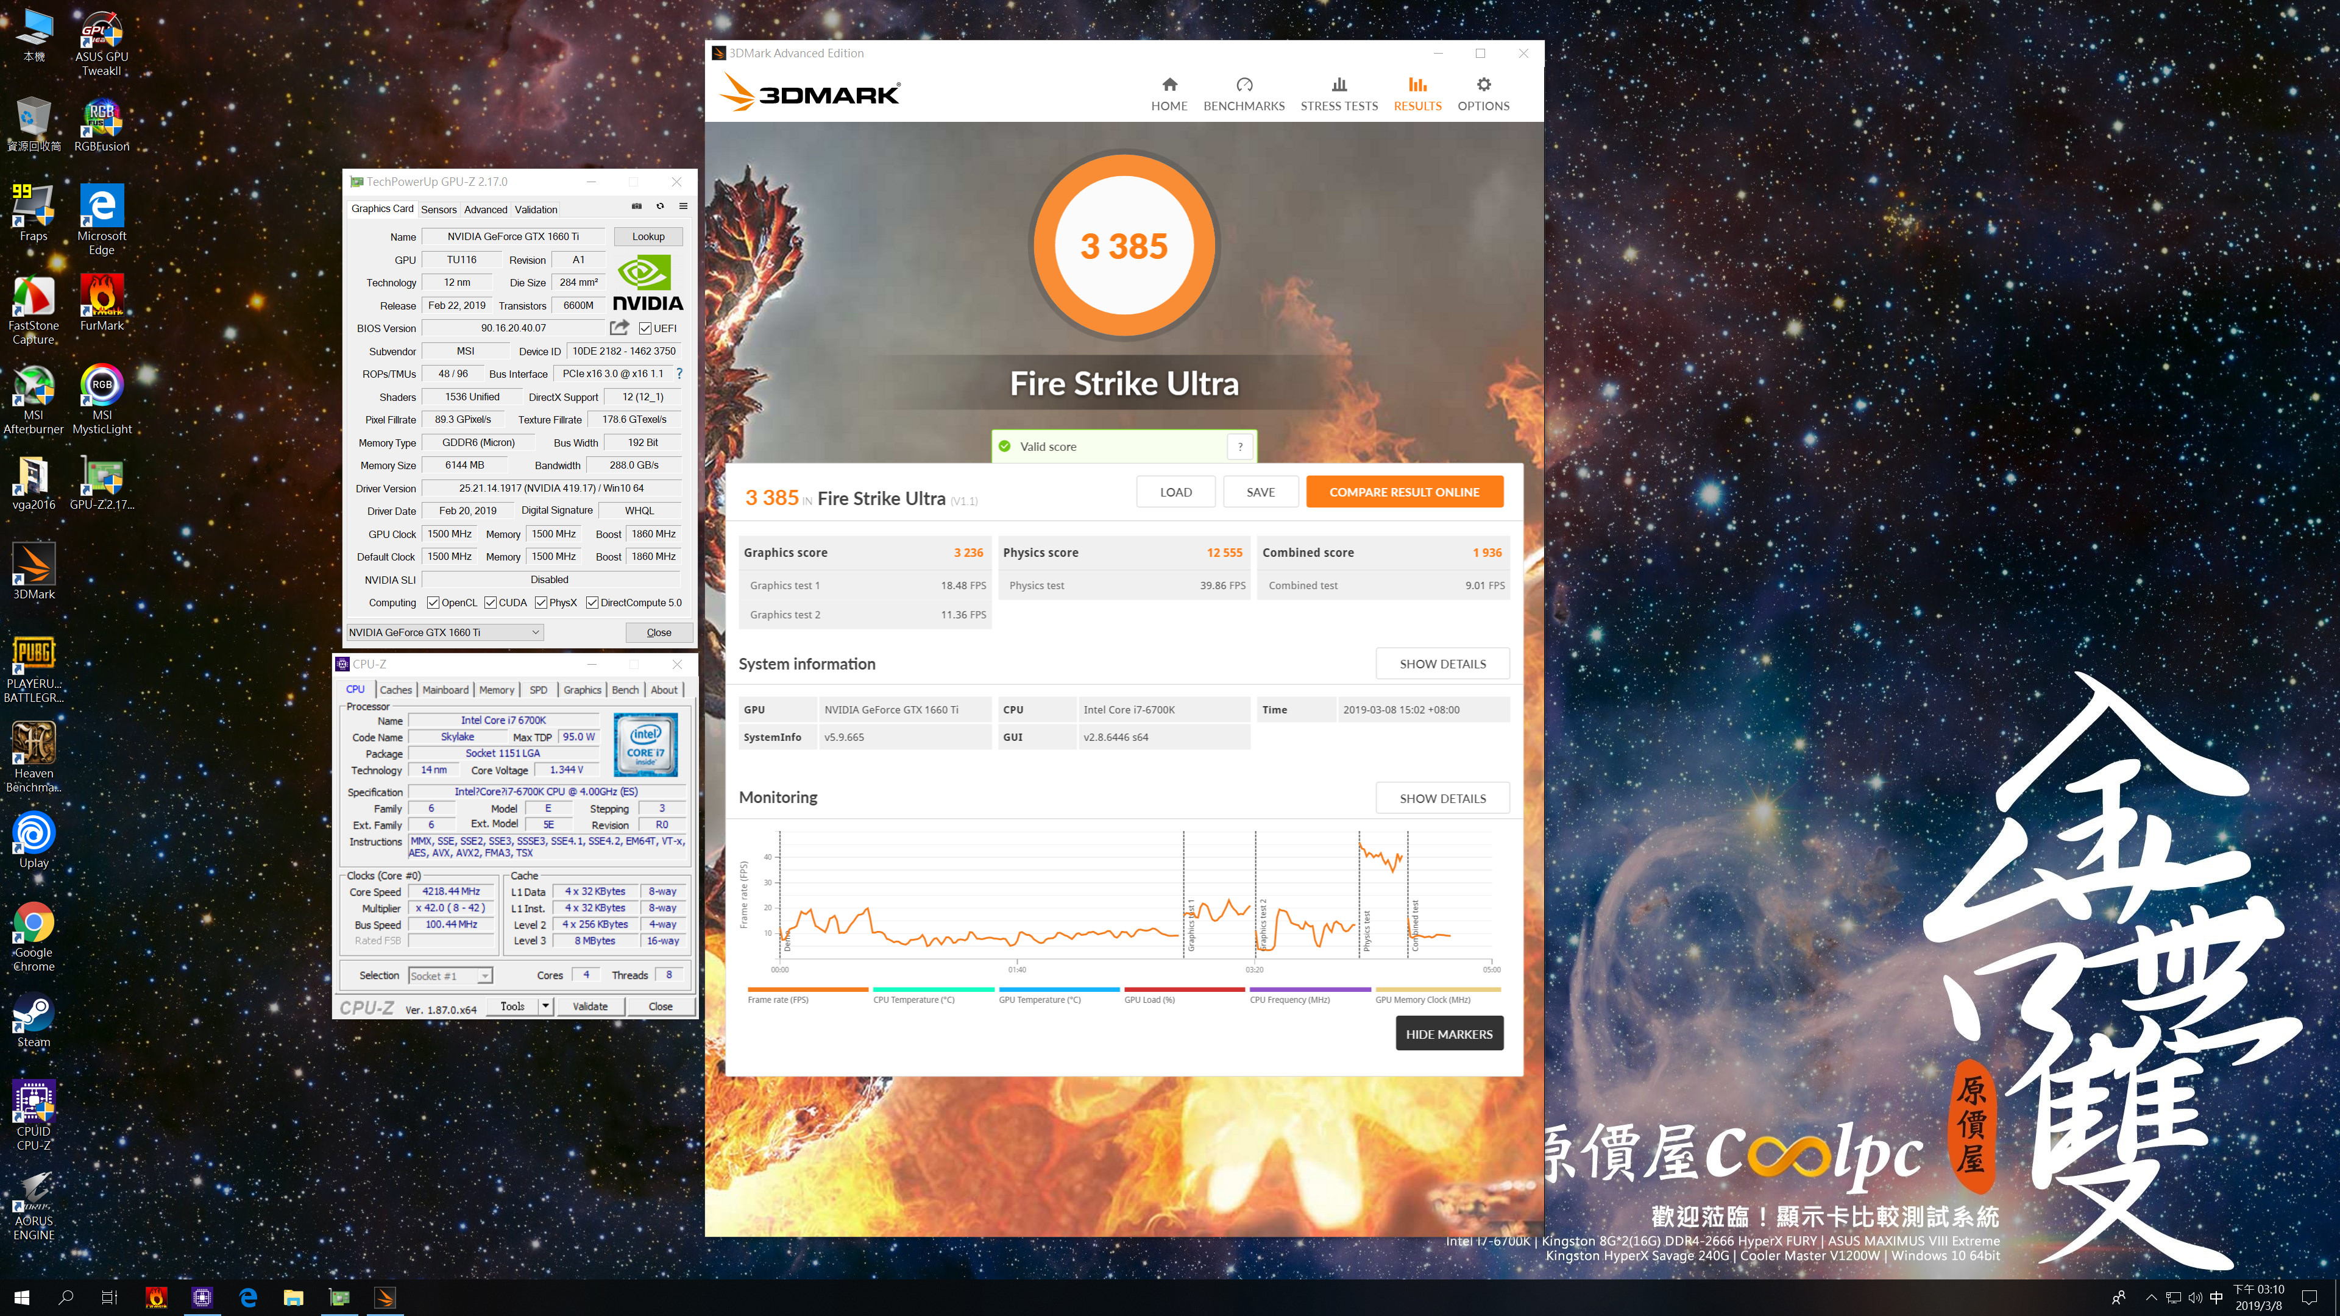Open 3DMark STRESS TESTS section
Image resolution: width=2340 pixels, height=1316 pixels.
(1339, 94)
